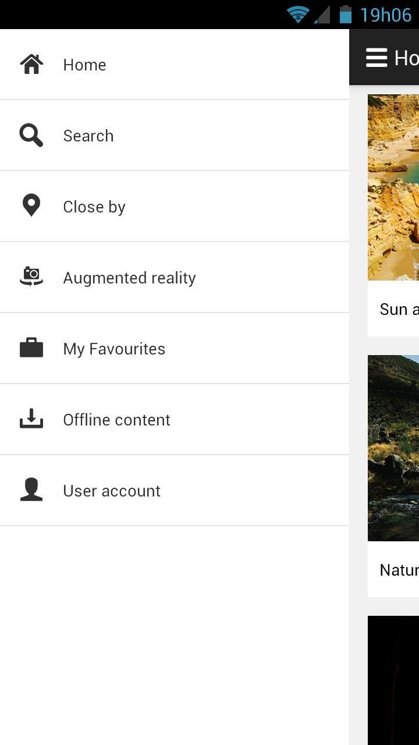Select the User account profile icon
The width and height of the screenshot is (419, 745).
(x=31, y=490)
